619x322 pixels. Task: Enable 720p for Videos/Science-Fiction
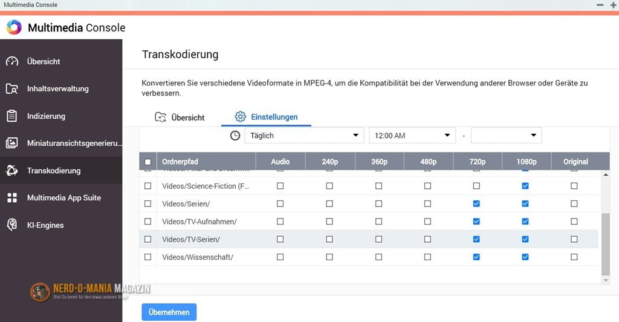click(x=476, y=186)
